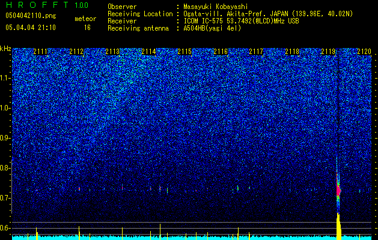This screenshot has width=378, height=240.
Task: Click the bright red meteor echo near 2119
Action: (x=338, y=190)
